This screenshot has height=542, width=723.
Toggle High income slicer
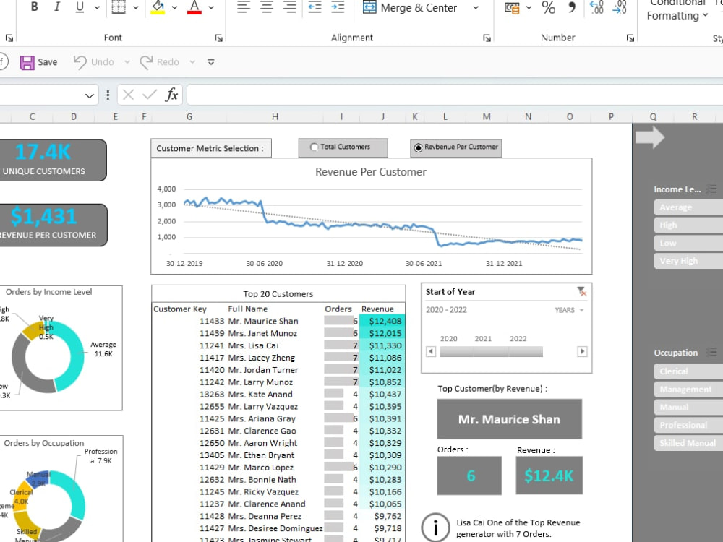pos(688,225)
